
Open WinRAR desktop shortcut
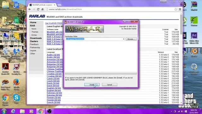point(194,6)
